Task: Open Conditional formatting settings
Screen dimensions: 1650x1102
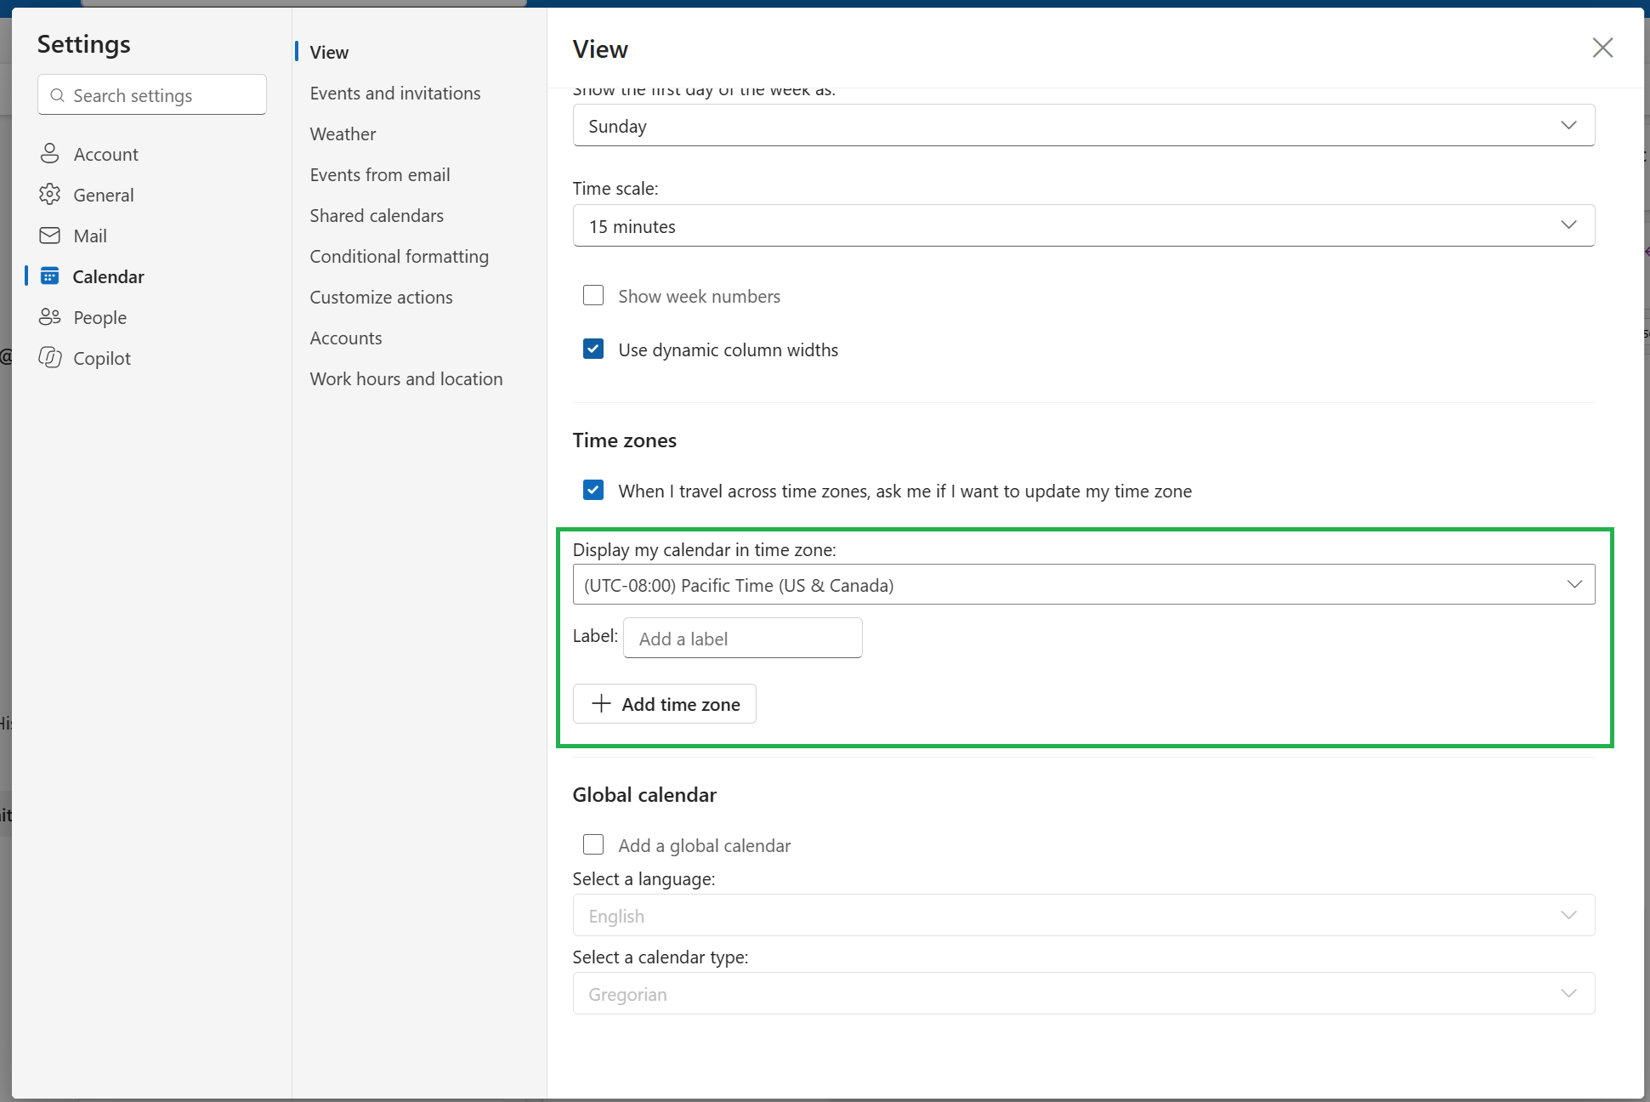Action: (x=400, y=256)
